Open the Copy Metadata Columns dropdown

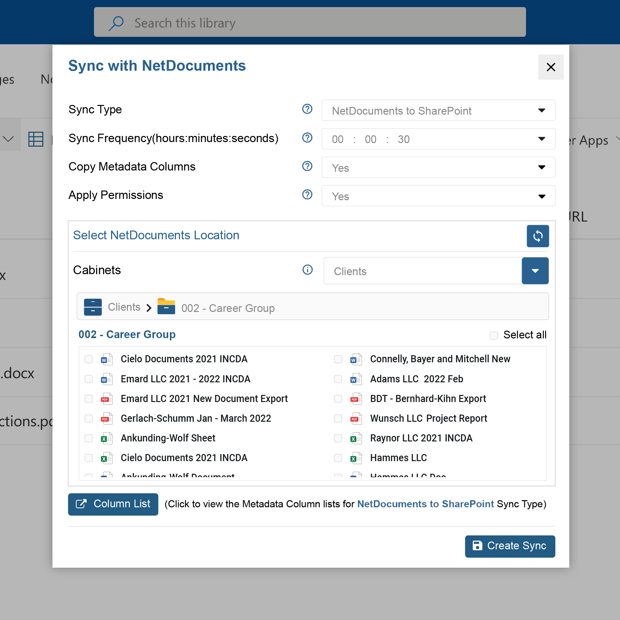point(438,167)
